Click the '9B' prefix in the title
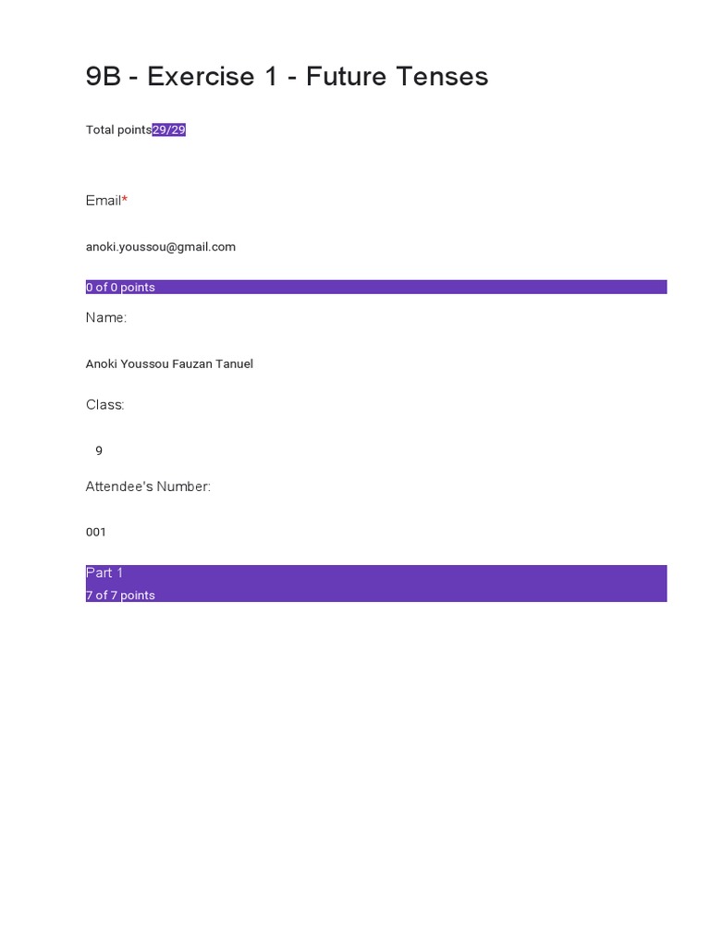The width and height of the screenshot is (710, 947). pyautogui.click(x=104, y=77)
